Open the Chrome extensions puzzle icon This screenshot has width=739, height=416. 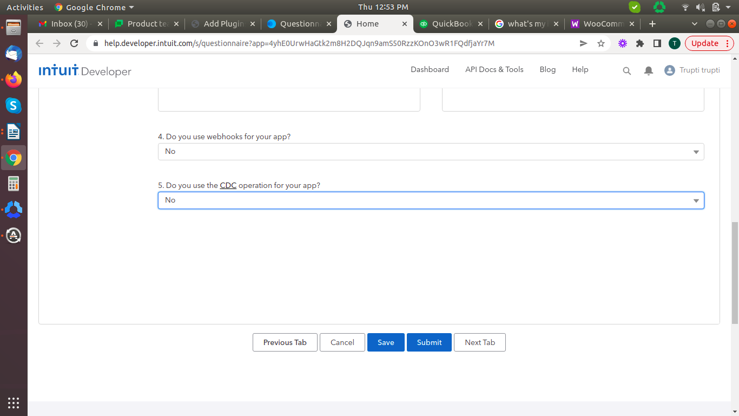[640, 43]
